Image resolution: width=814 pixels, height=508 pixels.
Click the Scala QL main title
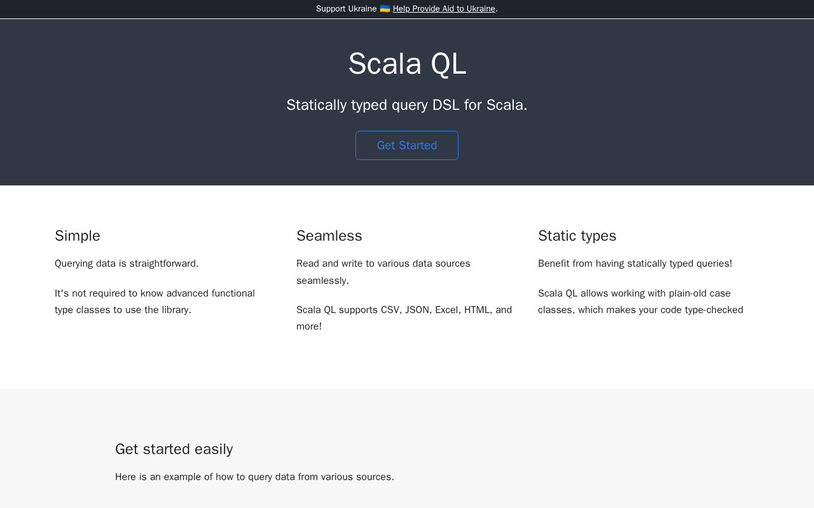[407, 64]
